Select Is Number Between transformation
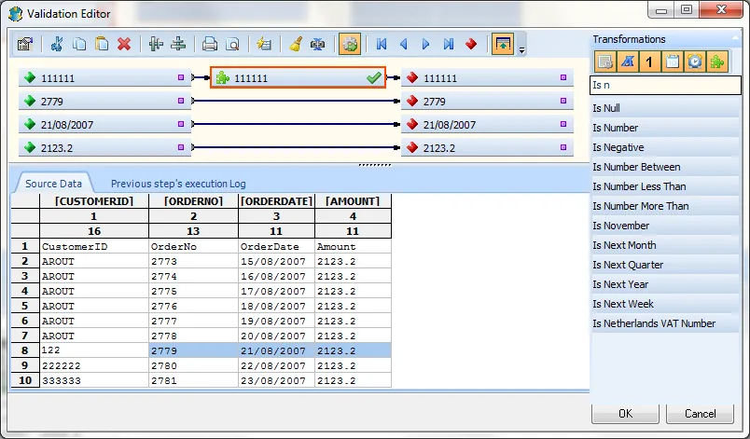750x439 pixels. tap(665, 167)
